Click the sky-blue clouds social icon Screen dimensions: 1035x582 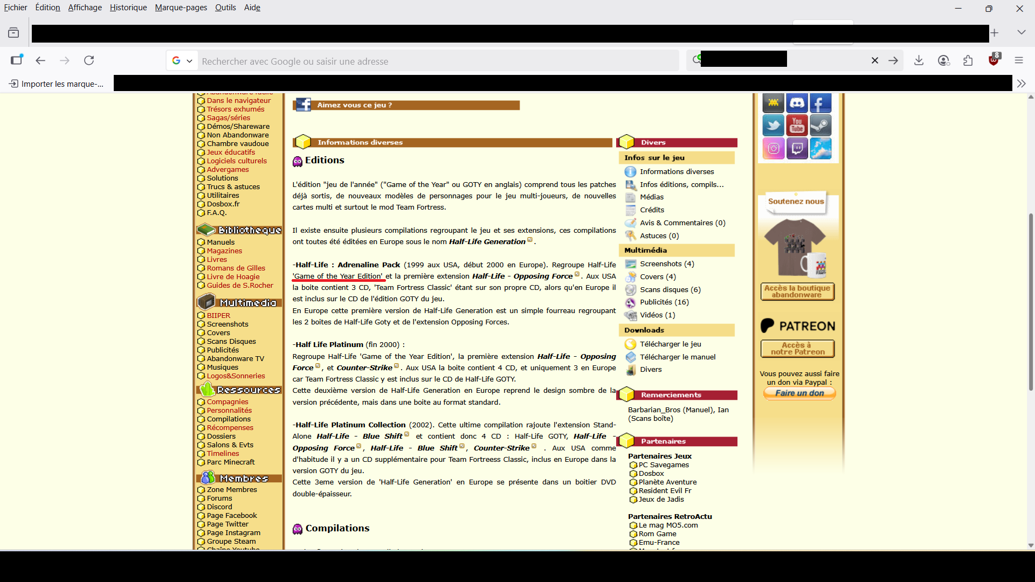[x=820, y=148]
